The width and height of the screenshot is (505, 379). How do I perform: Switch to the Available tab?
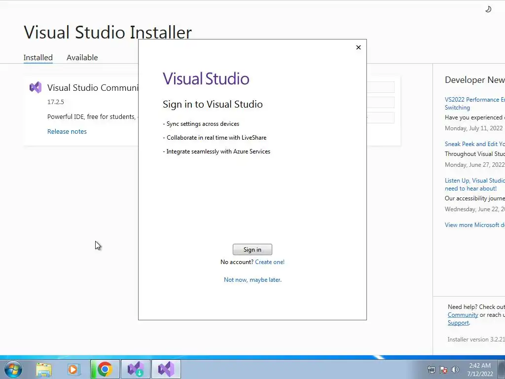coord(82,57)
